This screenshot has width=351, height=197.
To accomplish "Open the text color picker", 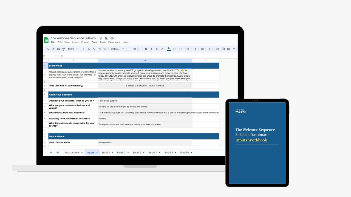I will (162, 49).
